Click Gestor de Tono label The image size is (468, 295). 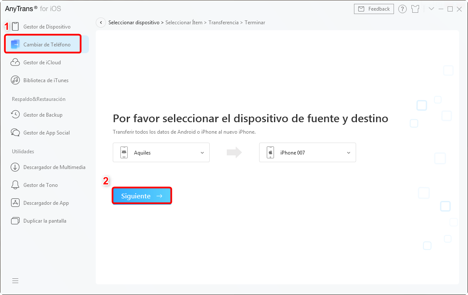click(x=40, y=185)
